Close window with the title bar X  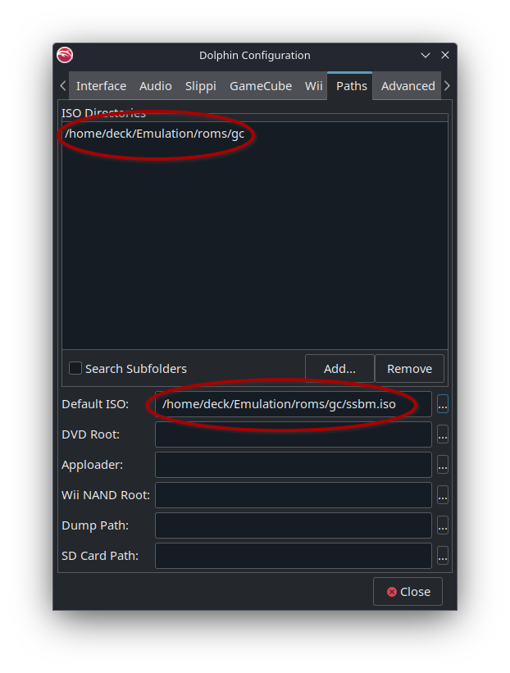coord(445,55)
